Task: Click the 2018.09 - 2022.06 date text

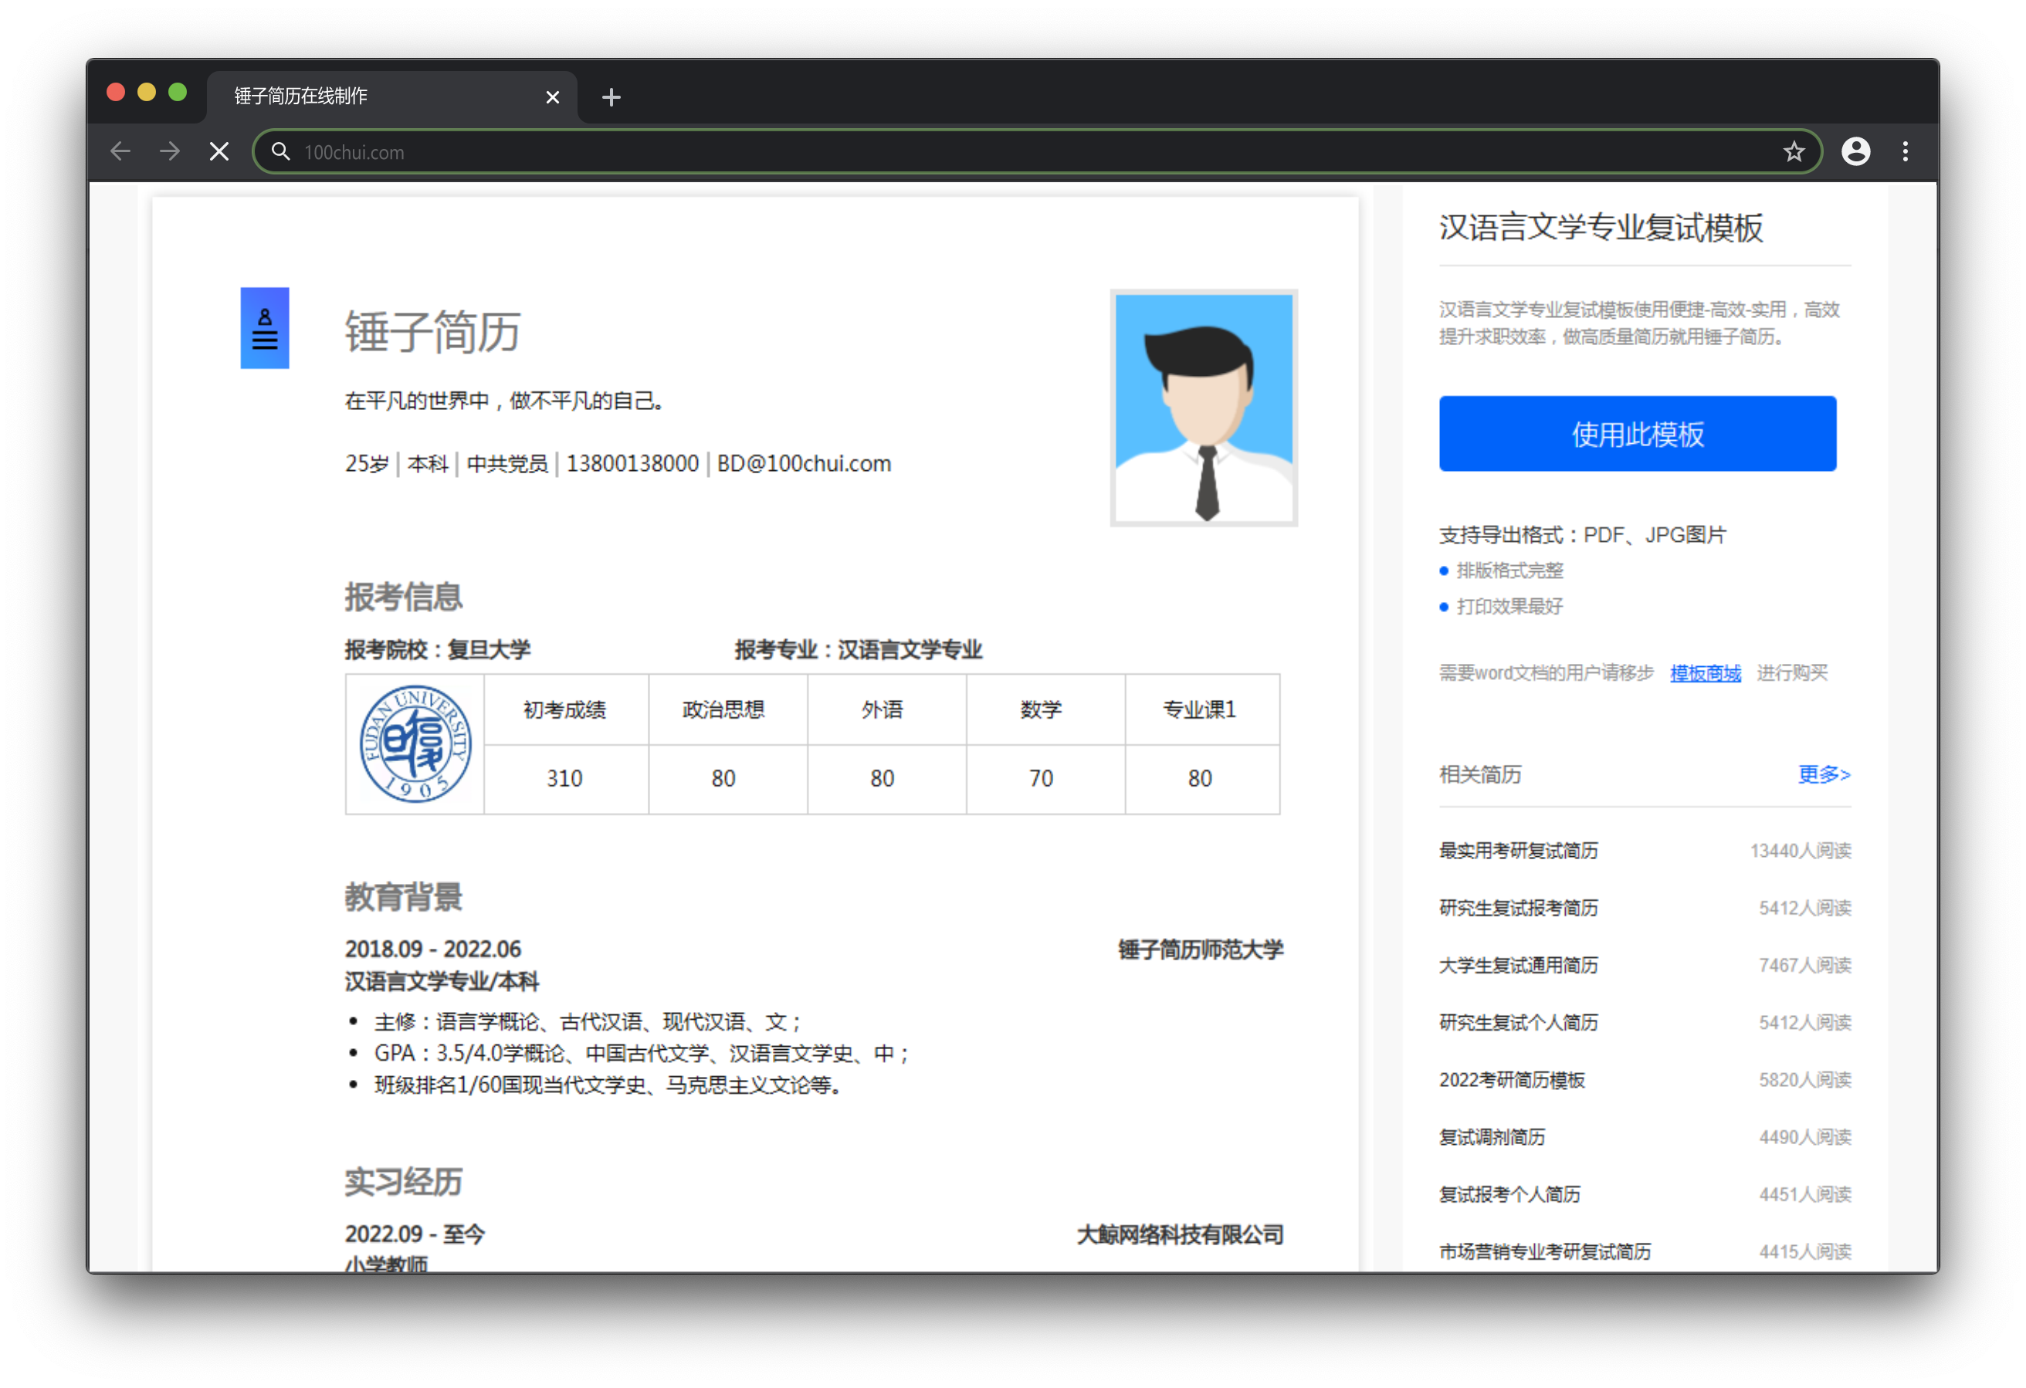Action: 432,950
